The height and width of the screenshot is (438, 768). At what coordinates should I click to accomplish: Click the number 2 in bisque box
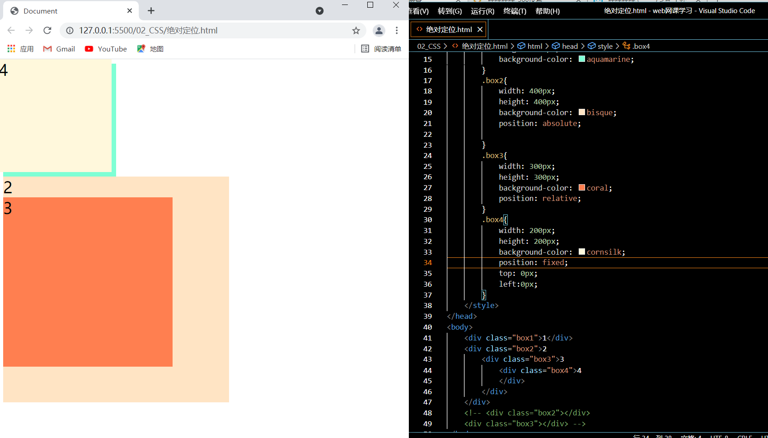pyautogui.click(x=8, y=187)
